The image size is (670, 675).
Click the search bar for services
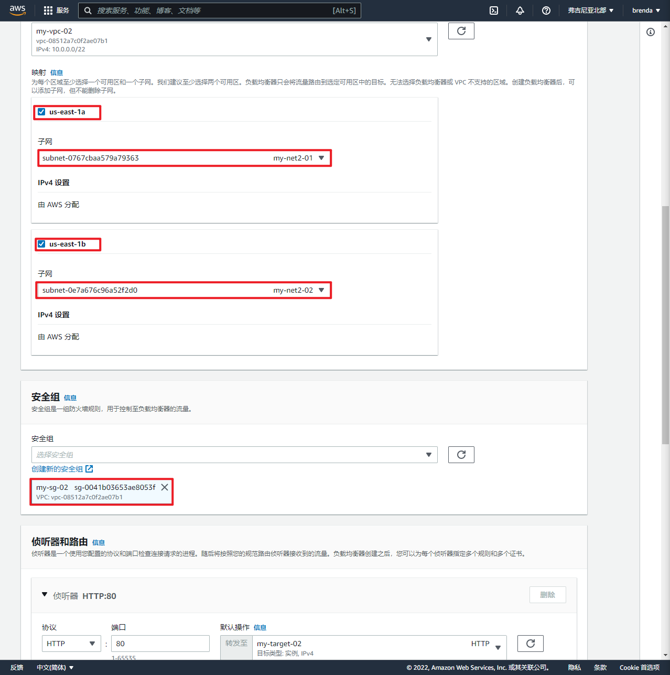coord(220,10)
